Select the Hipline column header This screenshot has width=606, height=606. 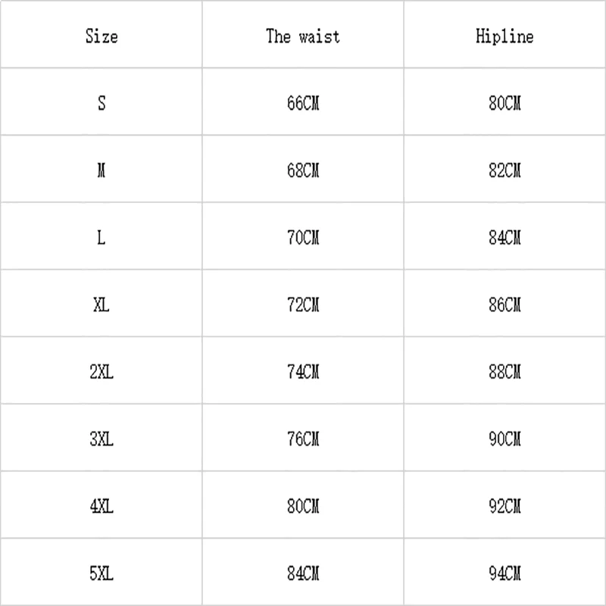(x=504, y=36)
